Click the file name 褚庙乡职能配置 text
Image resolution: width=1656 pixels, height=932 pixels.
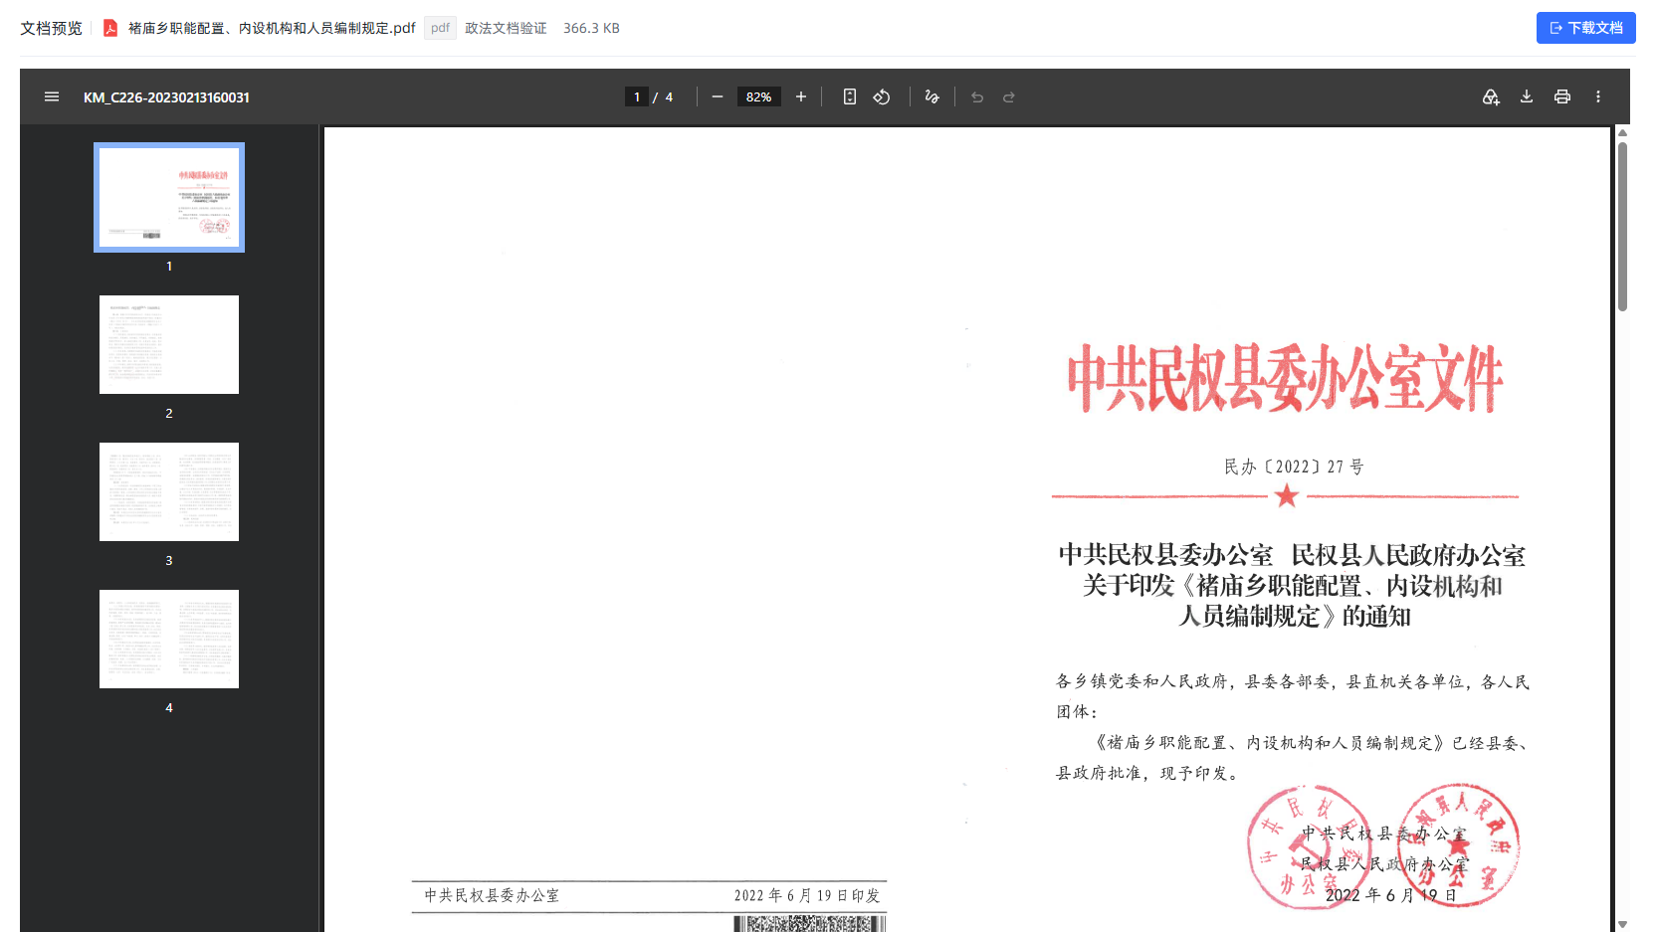point(272,28)
